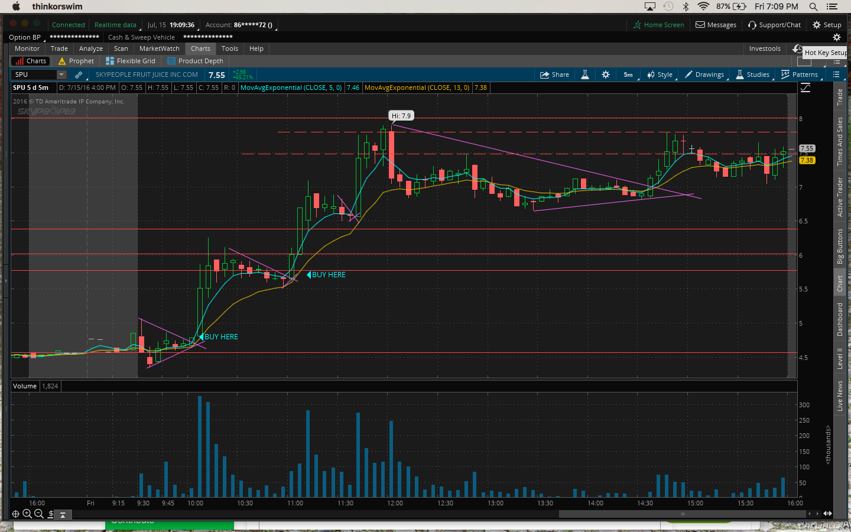
Task: Click the SPU symbol input field
Action: (34, 74)
